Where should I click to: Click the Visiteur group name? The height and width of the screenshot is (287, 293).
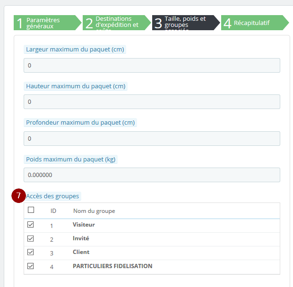click(84, 225)
